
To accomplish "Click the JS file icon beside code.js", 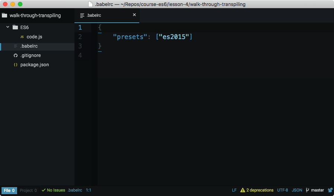I will pyautogui.click(x=22, y=37).
